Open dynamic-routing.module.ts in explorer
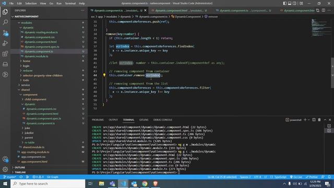Image resolution: width=334 pixels, height=188 pixels. tap(41, 32)
